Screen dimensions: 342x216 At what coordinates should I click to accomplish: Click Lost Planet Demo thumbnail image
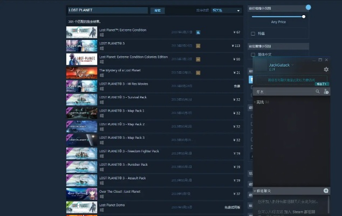coord(81,207)
